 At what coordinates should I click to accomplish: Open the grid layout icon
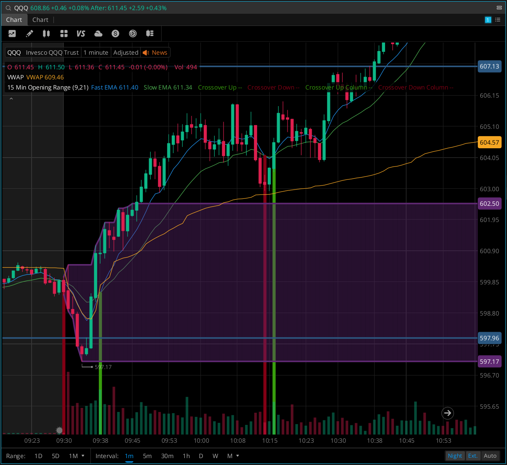point(64,34)
